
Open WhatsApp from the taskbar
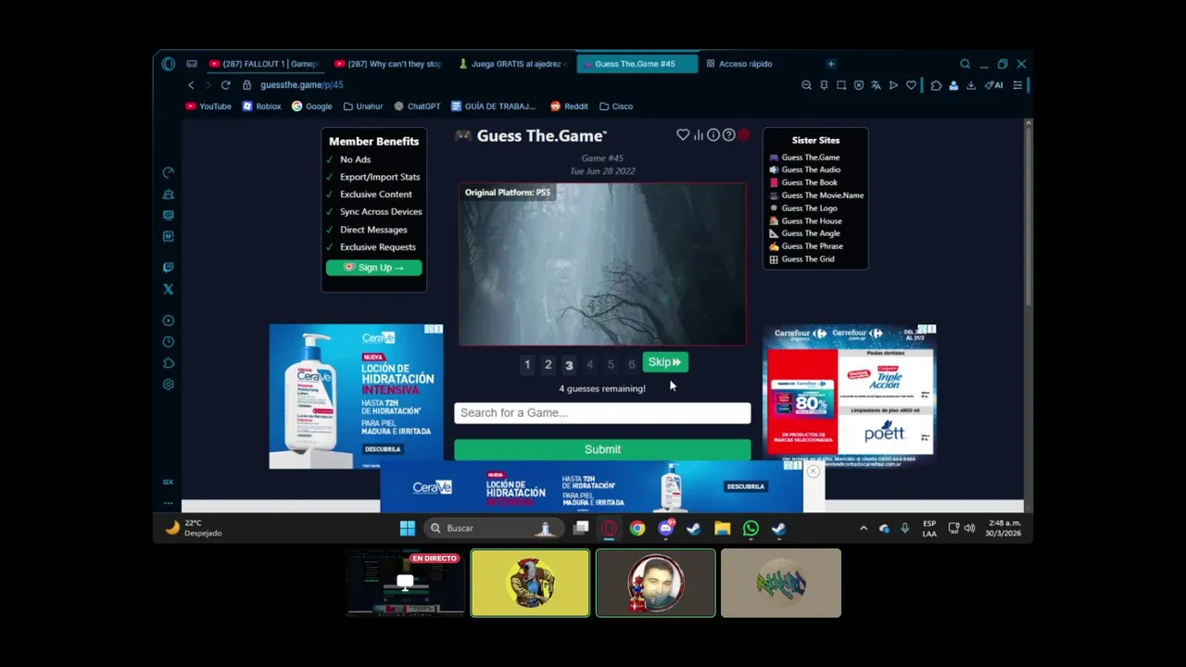751,528
